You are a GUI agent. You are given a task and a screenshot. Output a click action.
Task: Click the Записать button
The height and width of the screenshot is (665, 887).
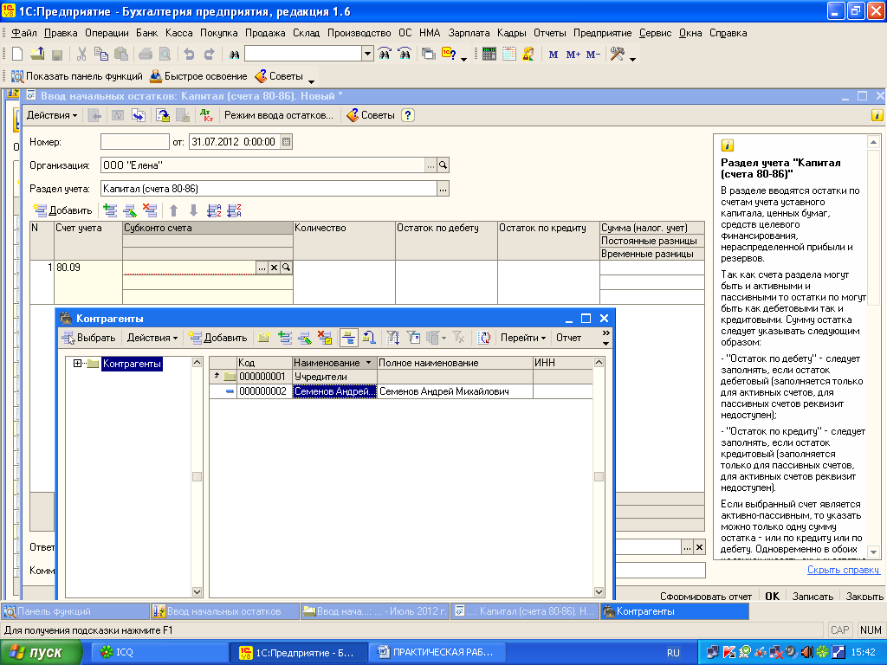813,596
